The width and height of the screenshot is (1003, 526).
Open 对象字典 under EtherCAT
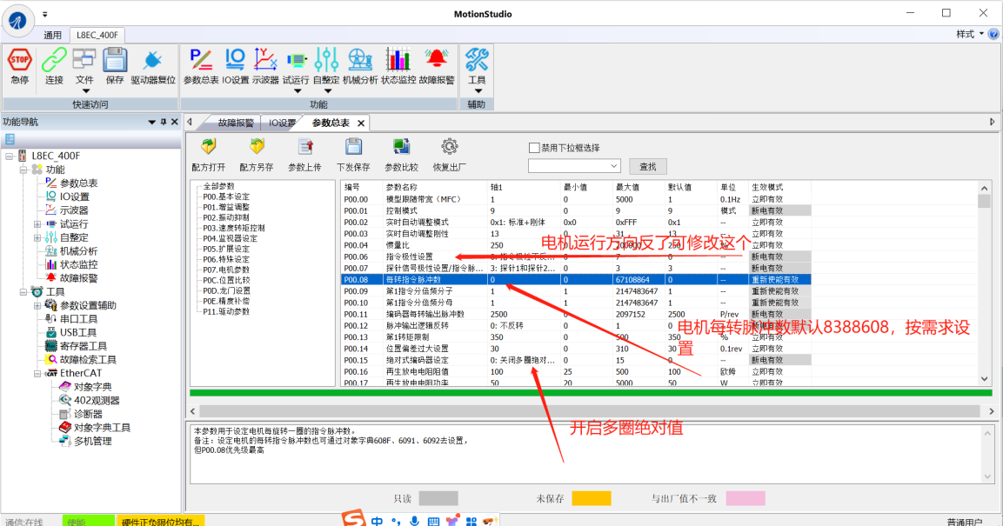[x=92, y=387]
